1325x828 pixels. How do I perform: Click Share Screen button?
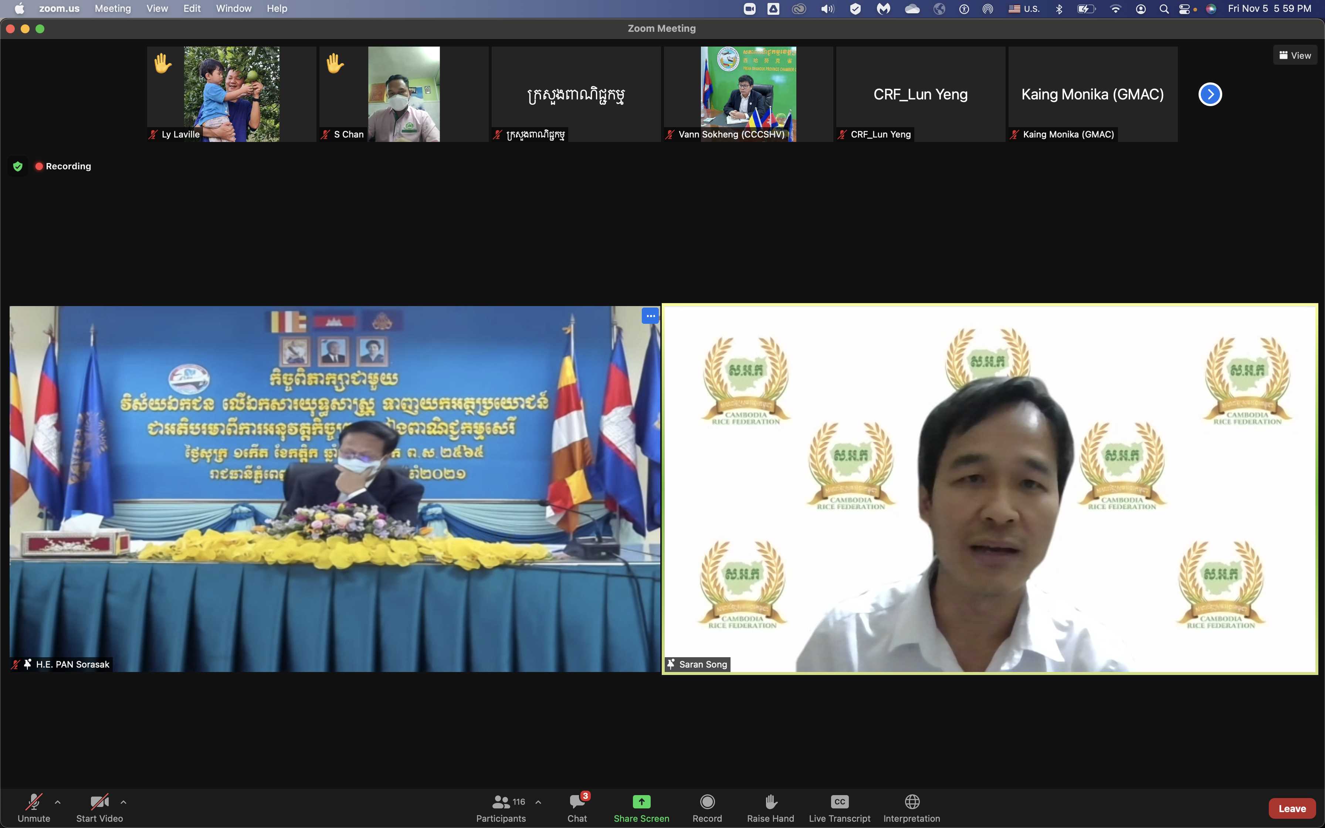point(641,808)
